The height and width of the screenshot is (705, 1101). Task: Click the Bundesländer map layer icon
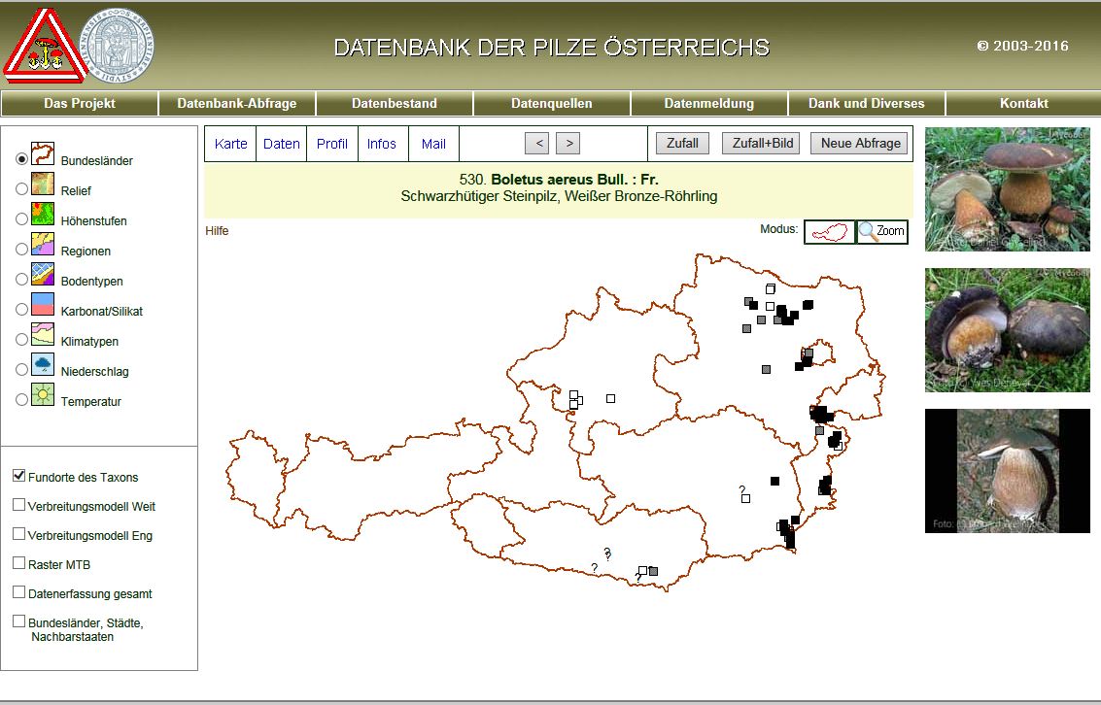43,153
